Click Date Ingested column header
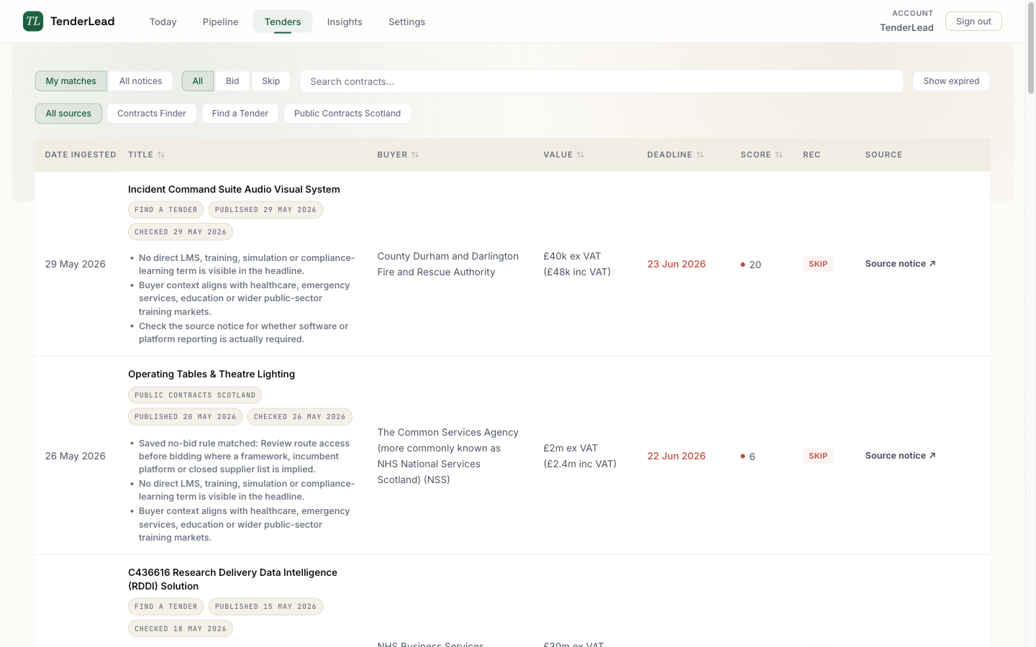The image size is (1036, 647). click(81, 155)
